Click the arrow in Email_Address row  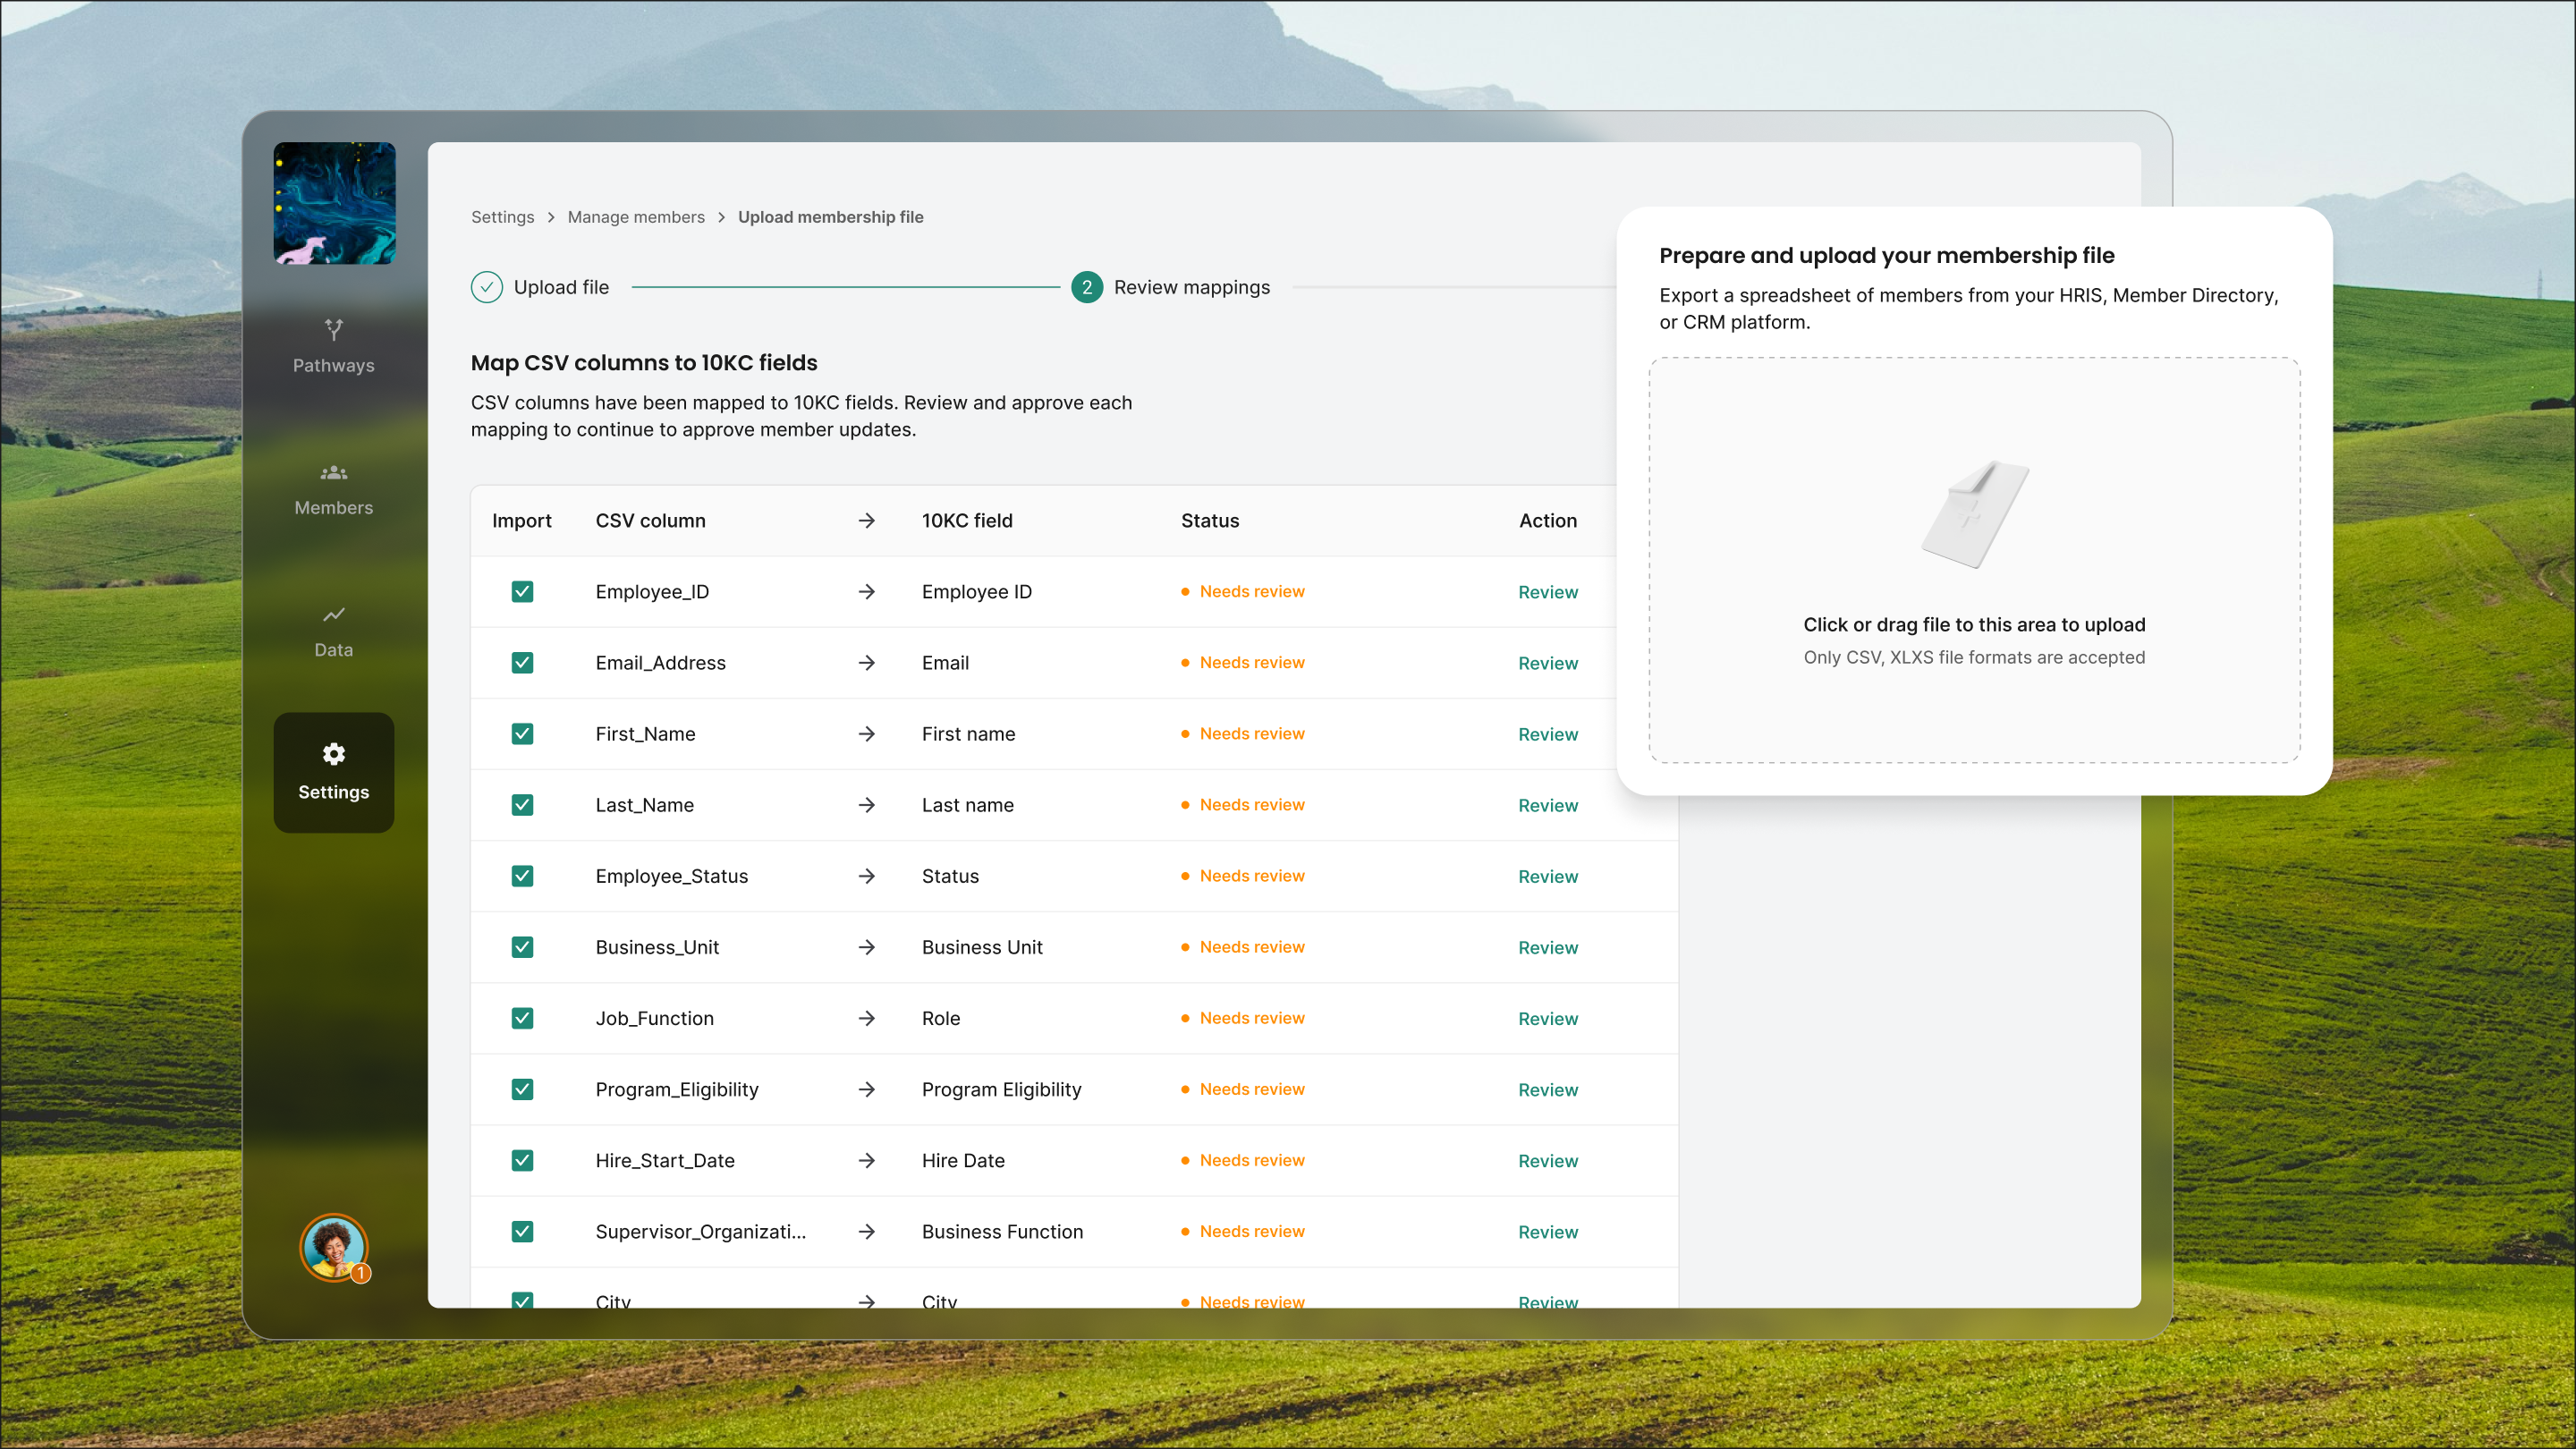click(x=867, y=662)
